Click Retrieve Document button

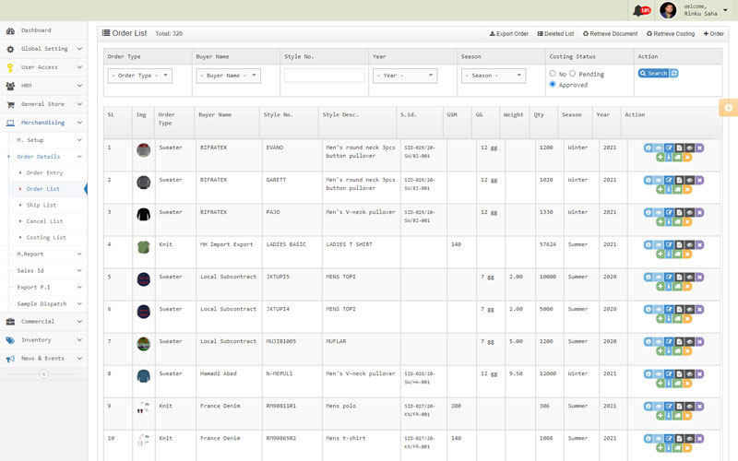pyautogui.click(x=611, y=34)
